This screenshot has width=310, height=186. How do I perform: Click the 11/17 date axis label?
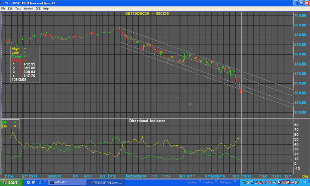pyautogui.click(x=277, y=176)
